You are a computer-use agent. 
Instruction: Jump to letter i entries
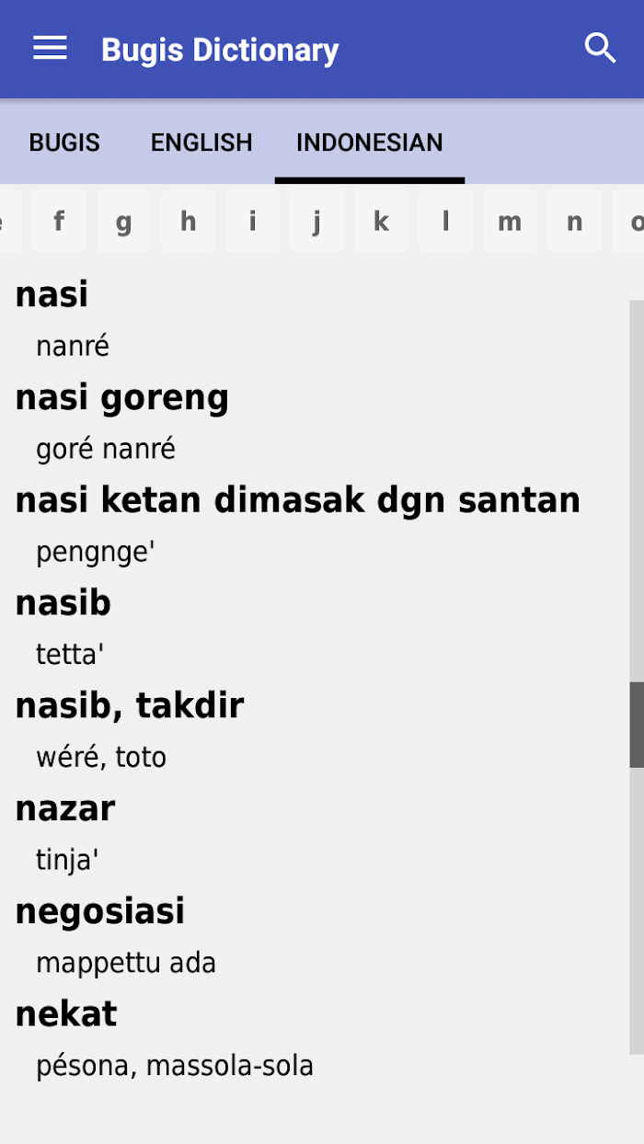click(252, 222)
